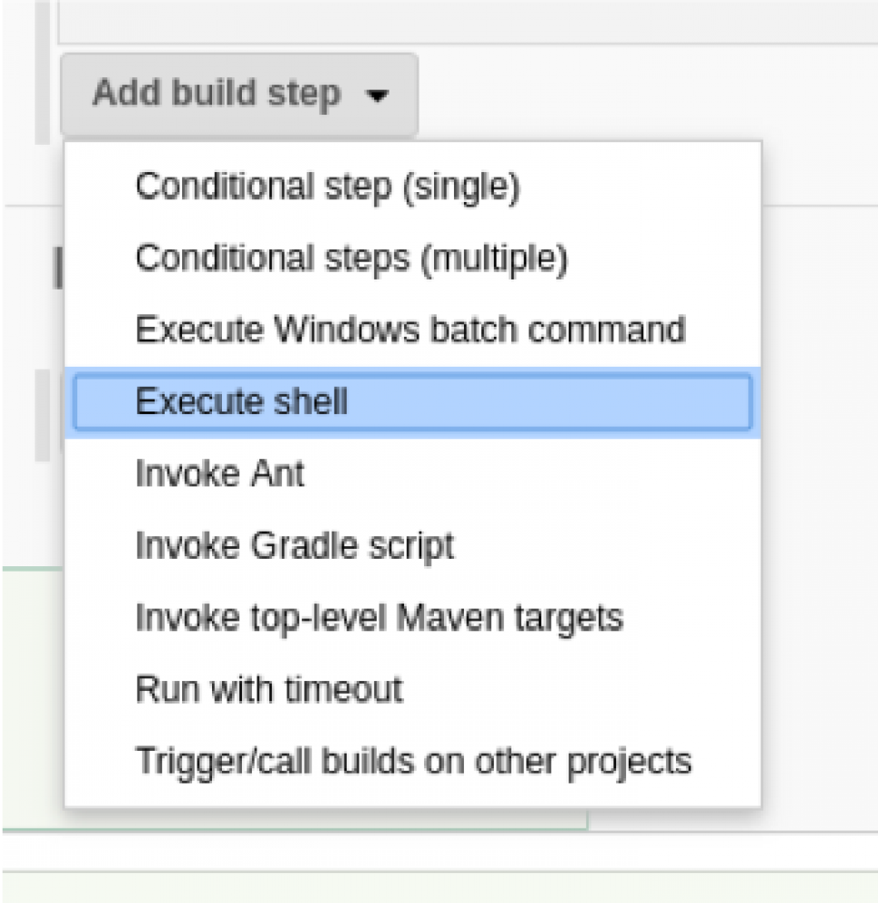The width and height of the screenshot is (878, 903).
Task: Choose Run with timeout
Action: click(268, 688)
